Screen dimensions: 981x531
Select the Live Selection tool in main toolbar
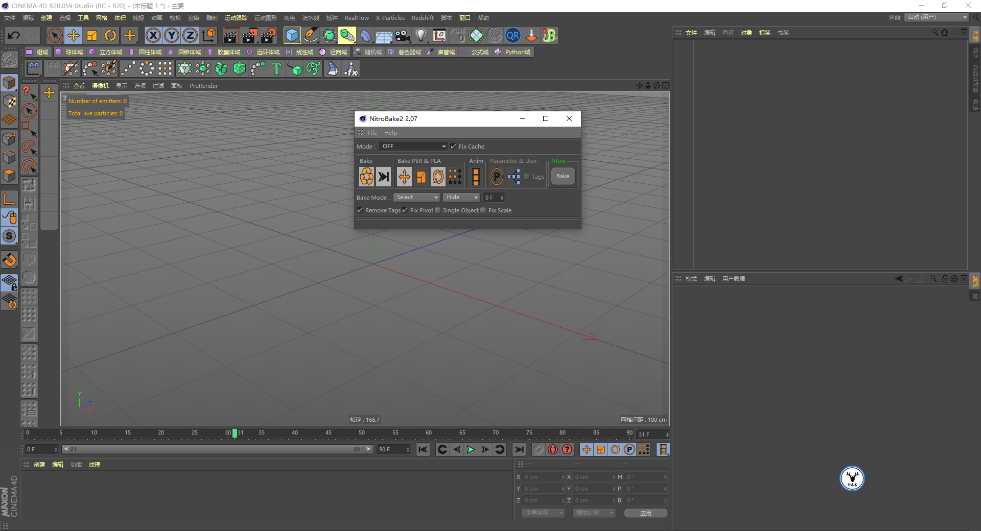click(55, 35)
